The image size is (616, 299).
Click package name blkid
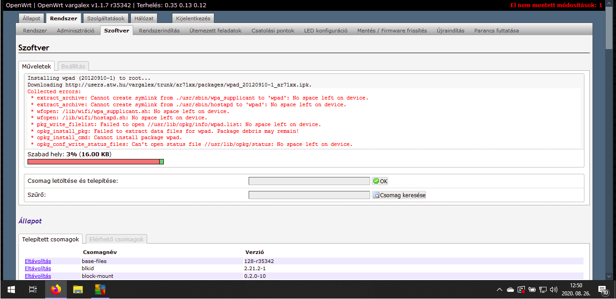click(x=88, y=268)
